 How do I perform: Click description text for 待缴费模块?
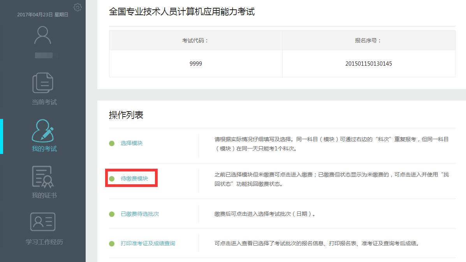332,179
